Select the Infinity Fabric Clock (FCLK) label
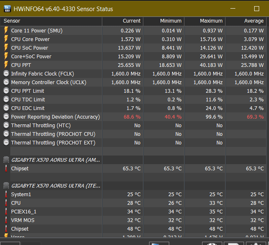Screen dimensions: 269x245 point(43,74)
